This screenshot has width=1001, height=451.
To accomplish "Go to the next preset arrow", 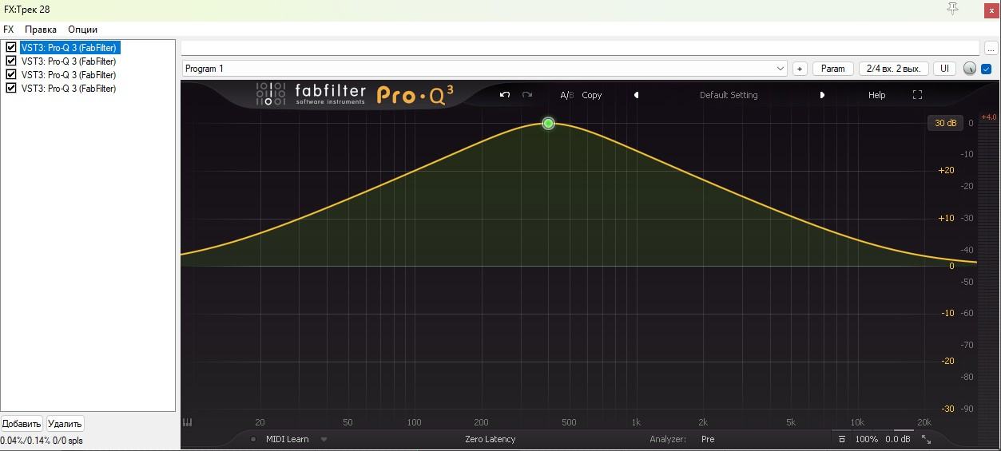I will tap(822, 95).
